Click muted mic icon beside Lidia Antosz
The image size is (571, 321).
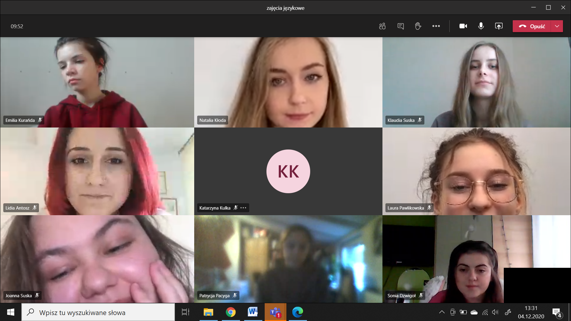(x=34, y=207)
